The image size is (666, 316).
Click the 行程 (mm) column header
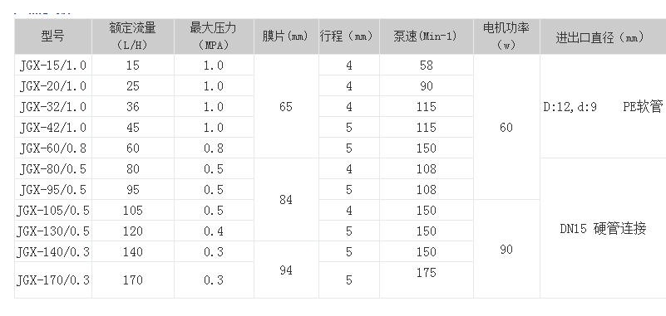pos(348,36)
